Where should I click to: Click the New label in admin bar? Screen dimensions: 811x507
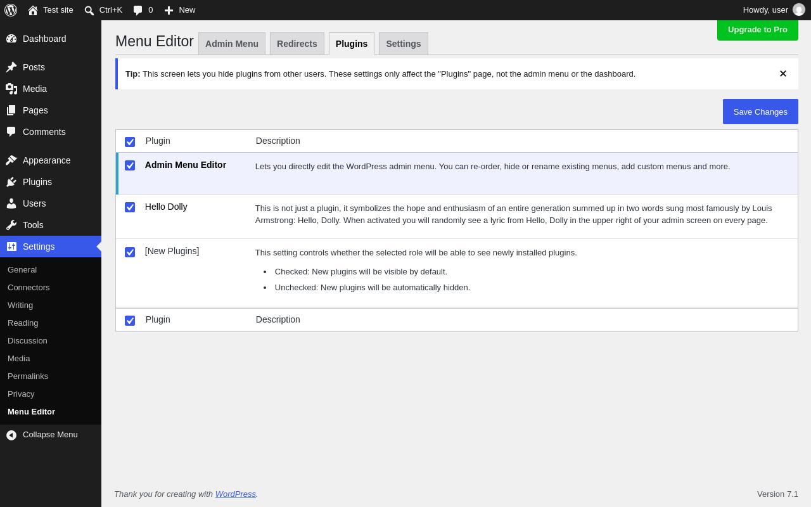coord(187,10)
